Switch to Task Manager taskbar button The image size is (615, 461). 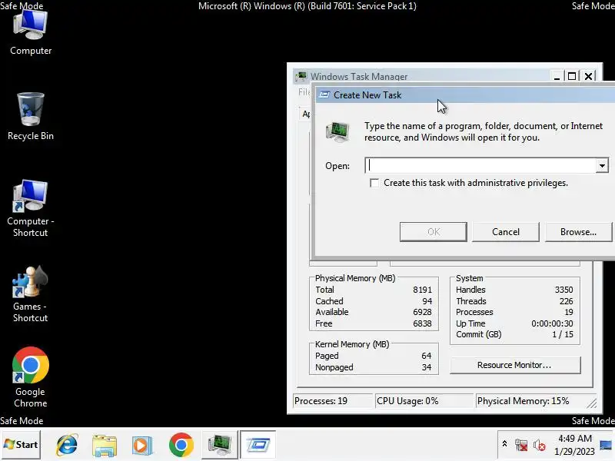coord(220,445)
